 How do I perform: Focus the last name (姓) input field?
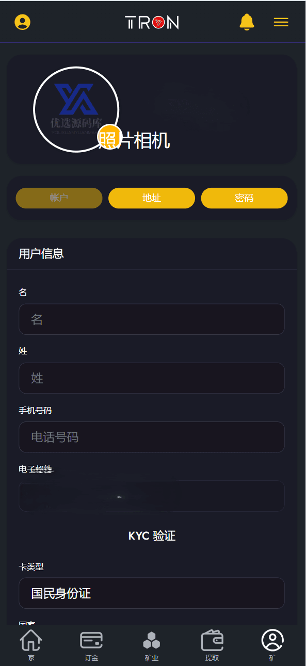tap(152, 378)
